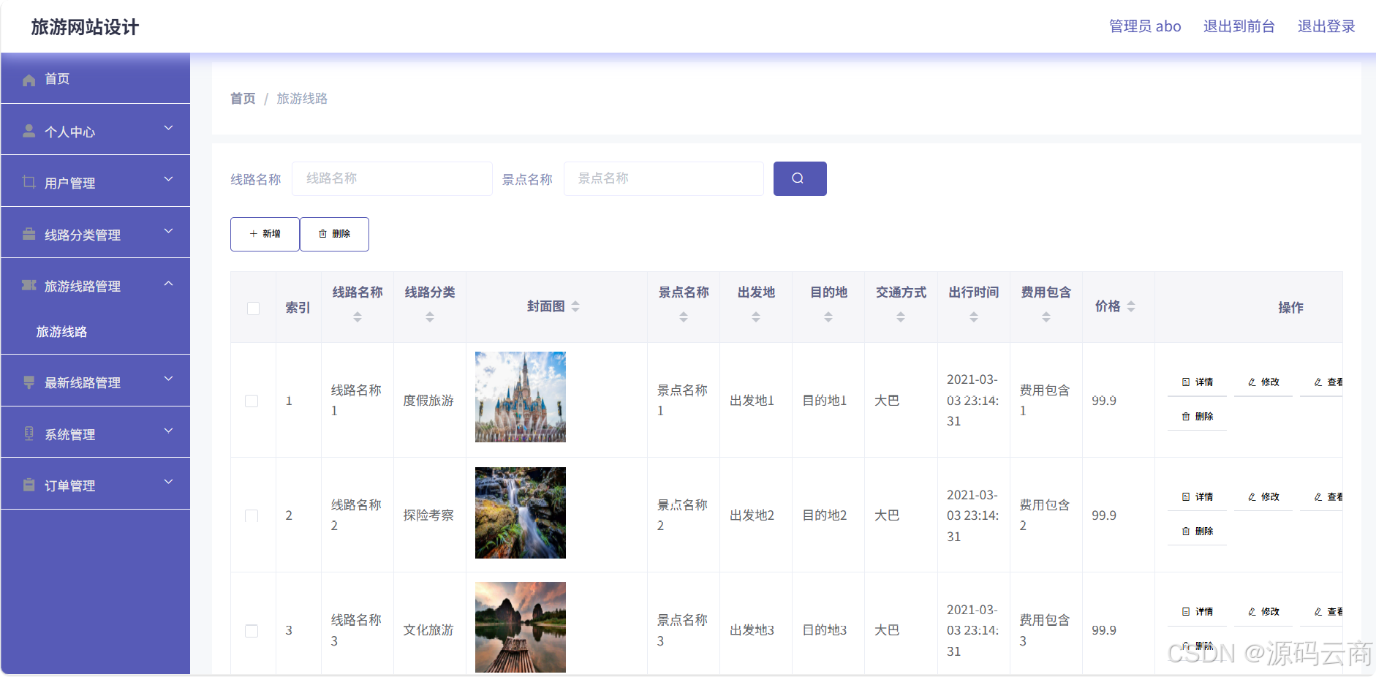This screenshot has width=1376, height=677.
Task: Sort by 出行时间 column arrows
Action: tap(974, 317)
